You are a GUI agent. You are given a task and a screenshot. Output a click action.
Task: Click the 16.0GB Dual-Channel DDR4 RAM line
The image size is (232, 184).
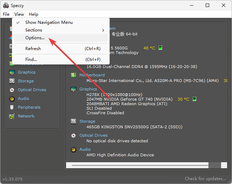[142, 67]
